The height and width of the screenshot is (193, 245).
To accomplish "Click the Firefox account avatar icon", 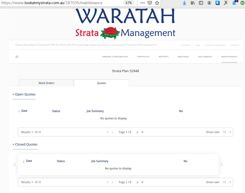I will pyautogui.click(x=209, y=3).
